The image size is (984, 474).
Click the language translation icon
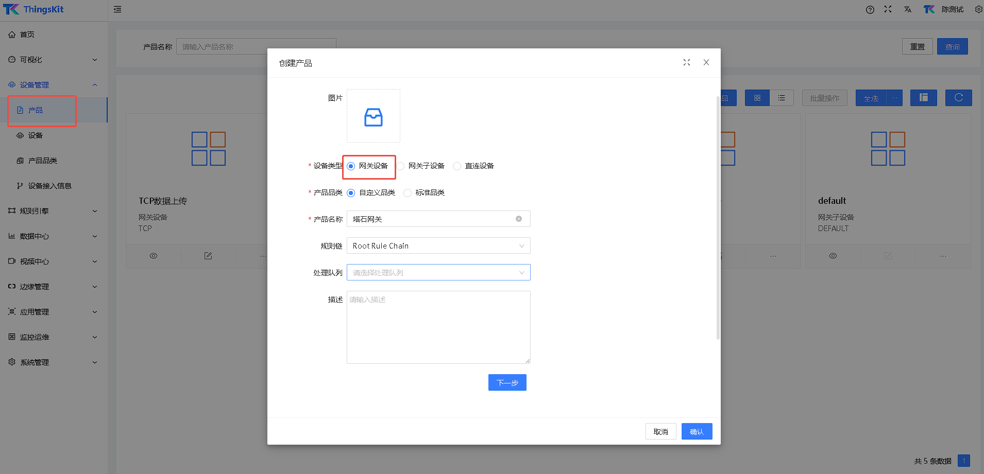click(907, 9)
